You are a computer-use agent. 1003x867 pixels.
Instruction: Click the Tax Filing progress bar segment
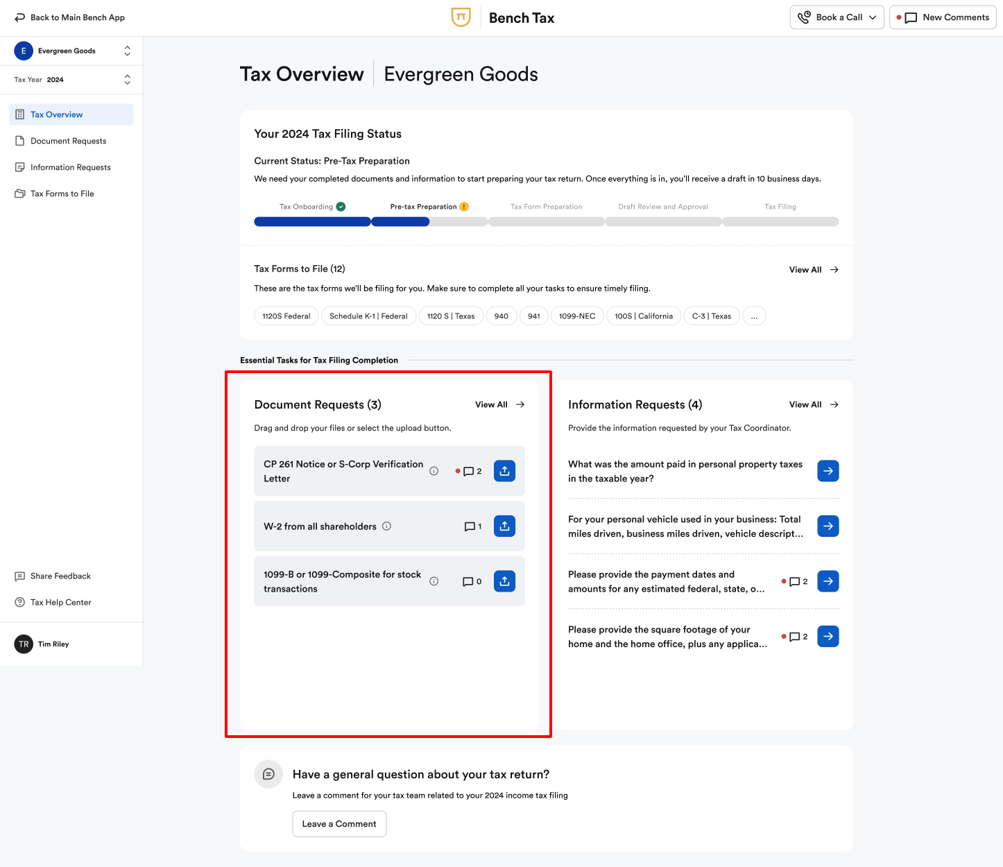(780, 222)
